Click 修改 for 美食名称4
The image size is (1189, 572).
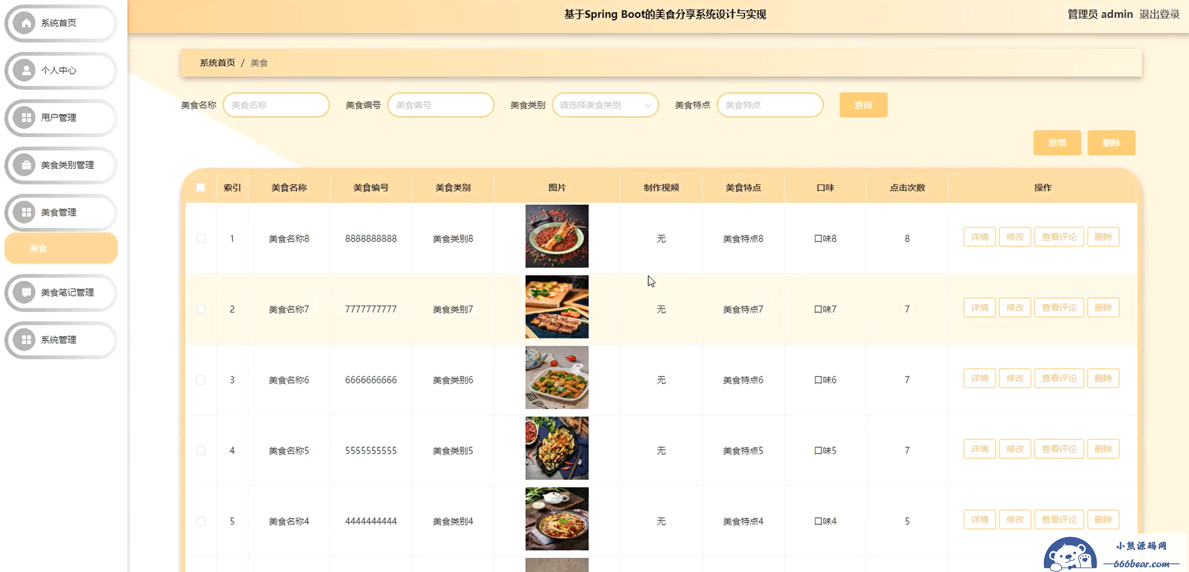click(1015, 520)
